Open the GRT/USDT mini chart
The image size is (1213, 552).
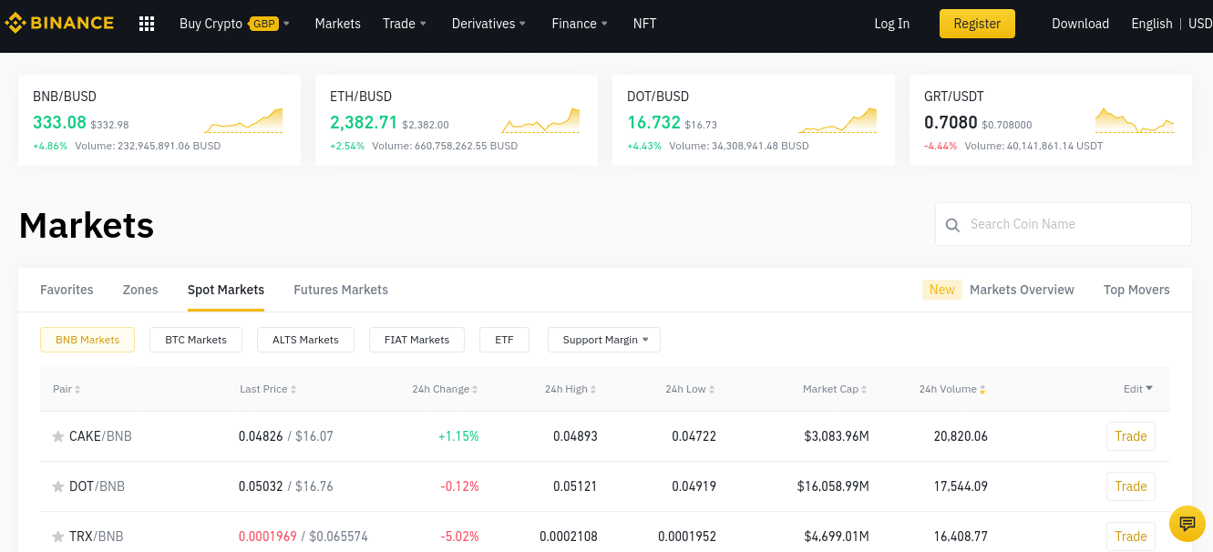tap(1135, 120)
